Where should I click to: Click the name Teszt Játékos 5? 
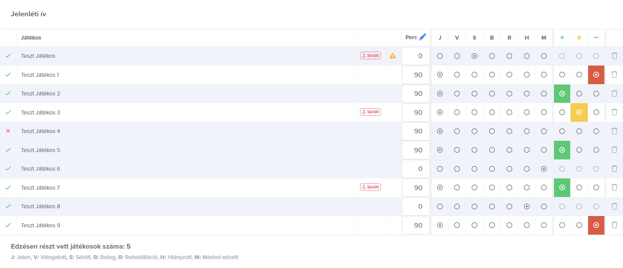pos(40,150)
